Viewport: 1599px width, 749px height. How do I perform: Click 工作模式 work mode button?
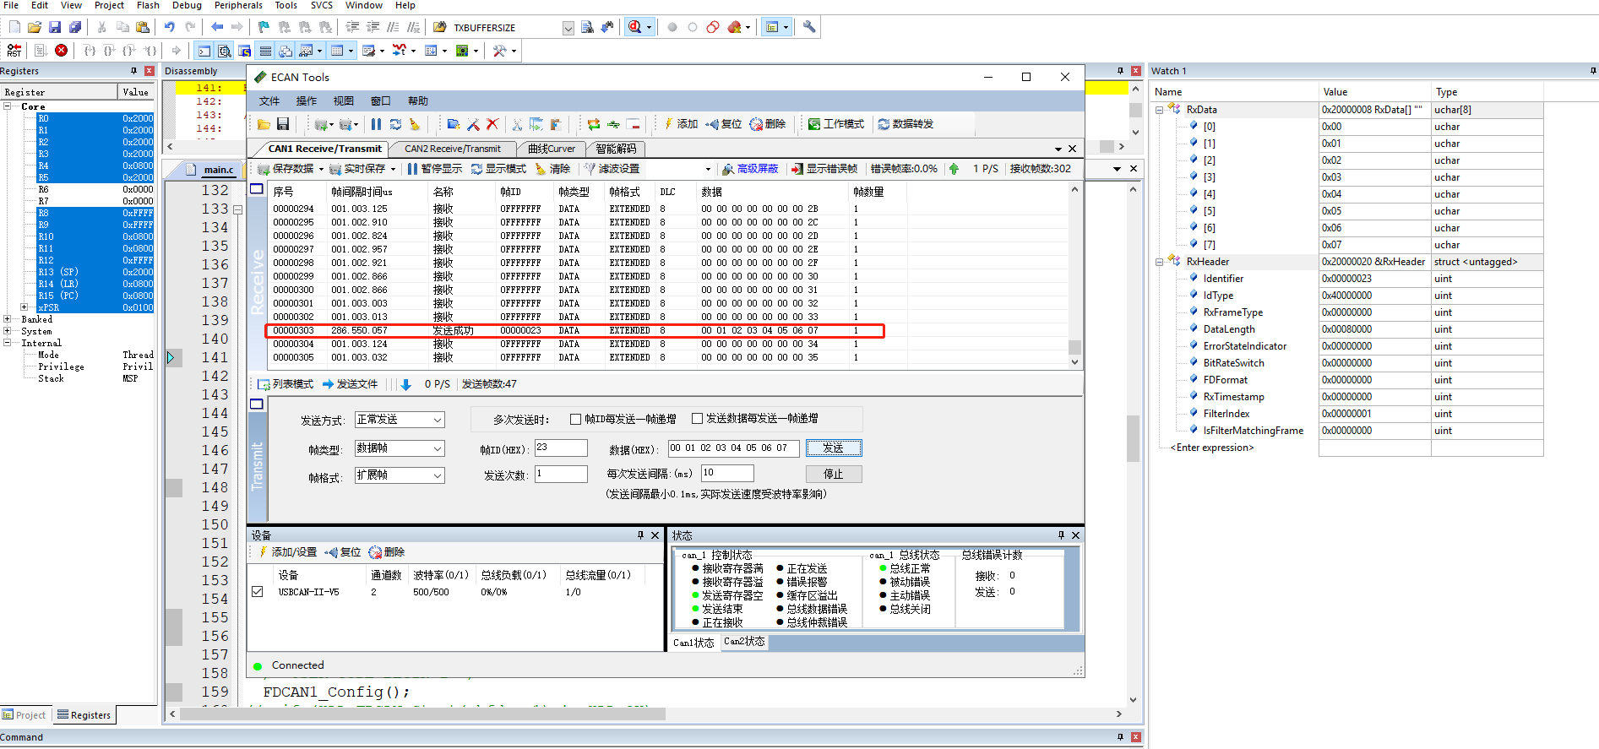(836, 124)
